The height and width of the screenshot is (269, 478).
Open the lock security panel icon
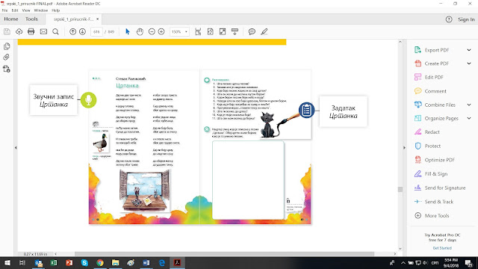click(x=7, y=69)
